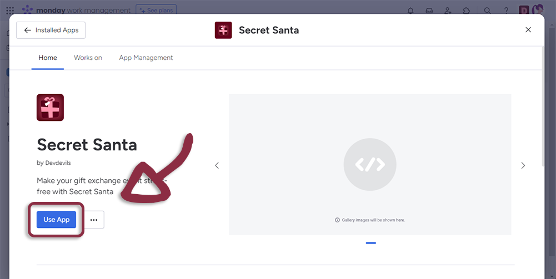Select the blue gallery page indicator

370,243
